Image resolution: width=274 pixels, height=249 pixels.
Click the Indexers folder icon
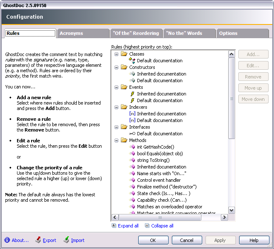tap(124, 107)
